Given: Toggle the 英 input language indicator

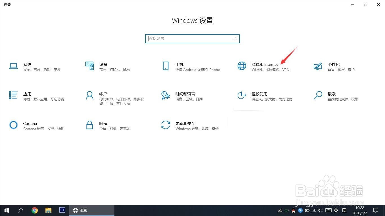Looking at the screenshot, I should 336,210.
